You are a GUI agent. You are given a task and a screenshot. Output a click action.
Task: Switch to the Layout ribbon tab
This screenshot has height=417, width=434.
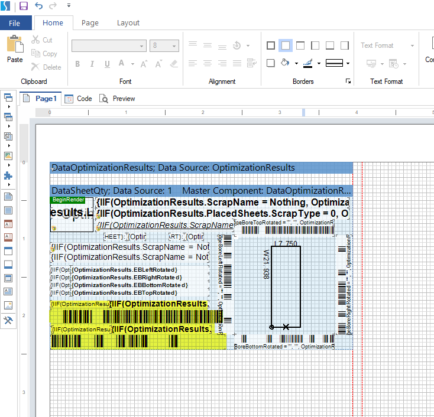(x=128, y=23)
